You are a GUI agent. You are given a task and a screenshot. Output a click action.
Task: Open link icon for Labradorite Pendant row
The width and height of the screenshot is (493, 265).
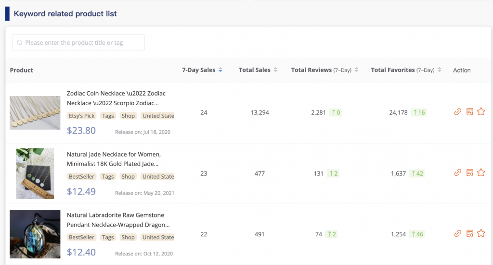458,233
